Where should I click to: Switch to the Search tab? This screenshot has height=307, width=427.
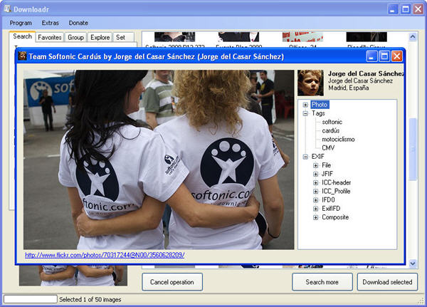coord(22,36)
